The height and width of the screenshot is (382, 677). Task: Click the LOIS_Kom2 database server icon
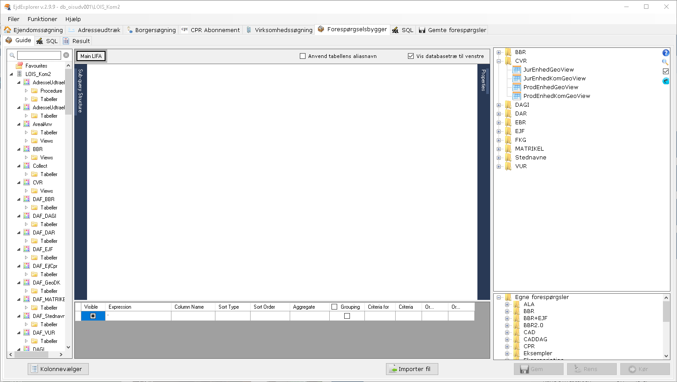[x=19, y=74]
